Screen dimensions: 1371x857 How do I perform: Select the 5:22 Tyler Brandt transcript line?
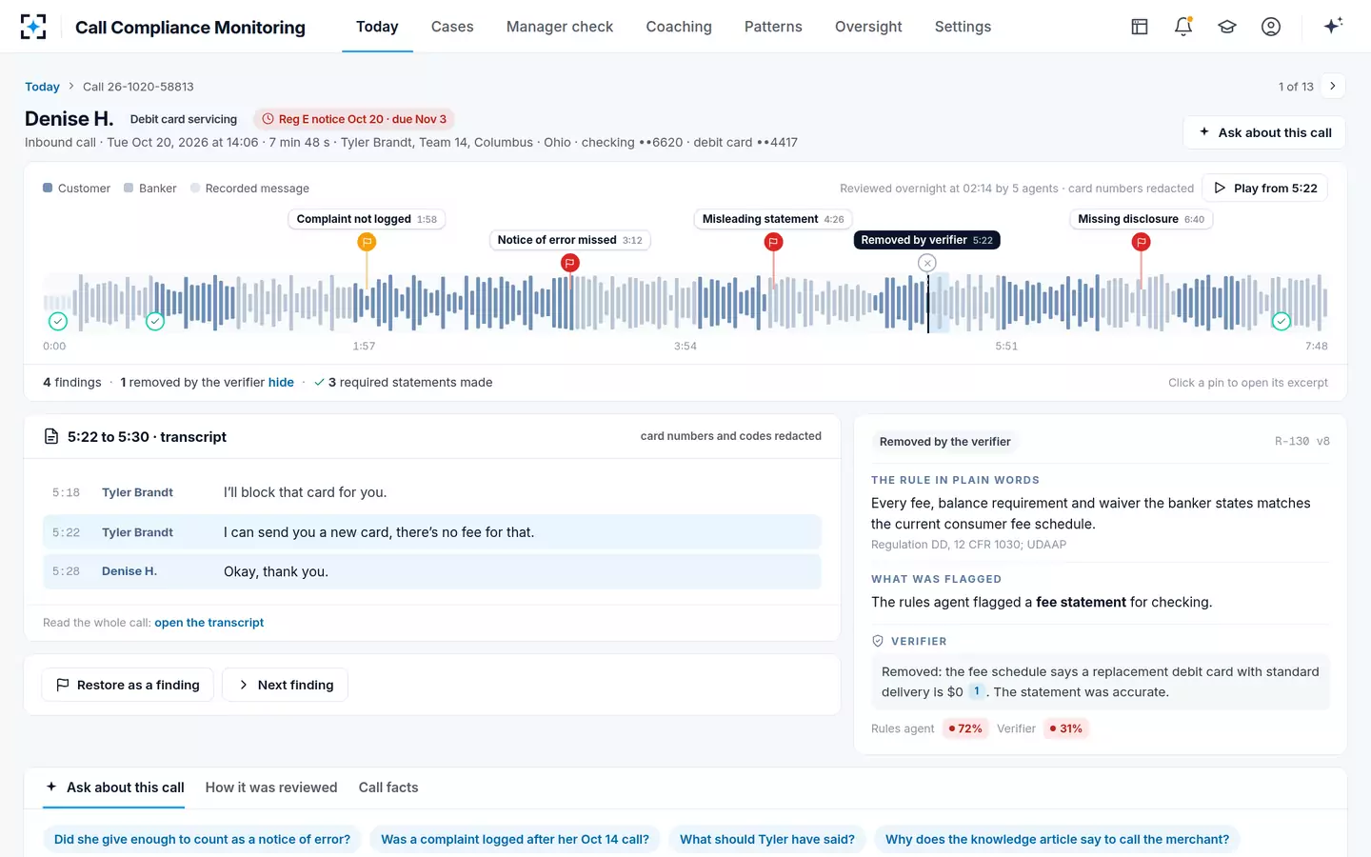click(x=432, y=532)
